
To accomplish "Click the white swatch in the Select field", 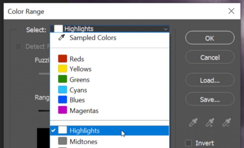I will [58, 28].
